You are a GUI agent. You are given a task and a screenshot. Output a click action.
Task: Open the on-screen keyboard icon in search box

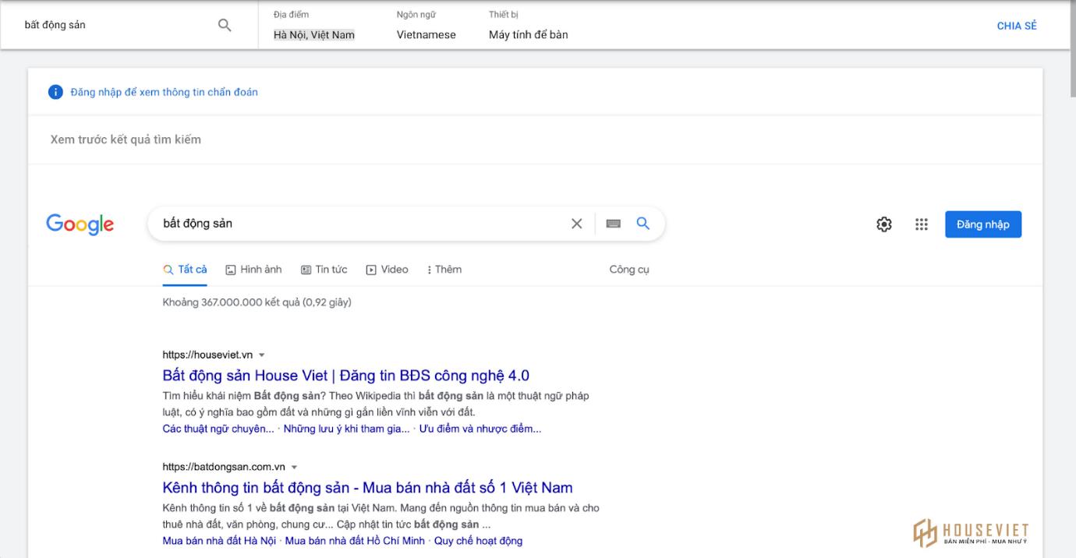coord(614,224)
